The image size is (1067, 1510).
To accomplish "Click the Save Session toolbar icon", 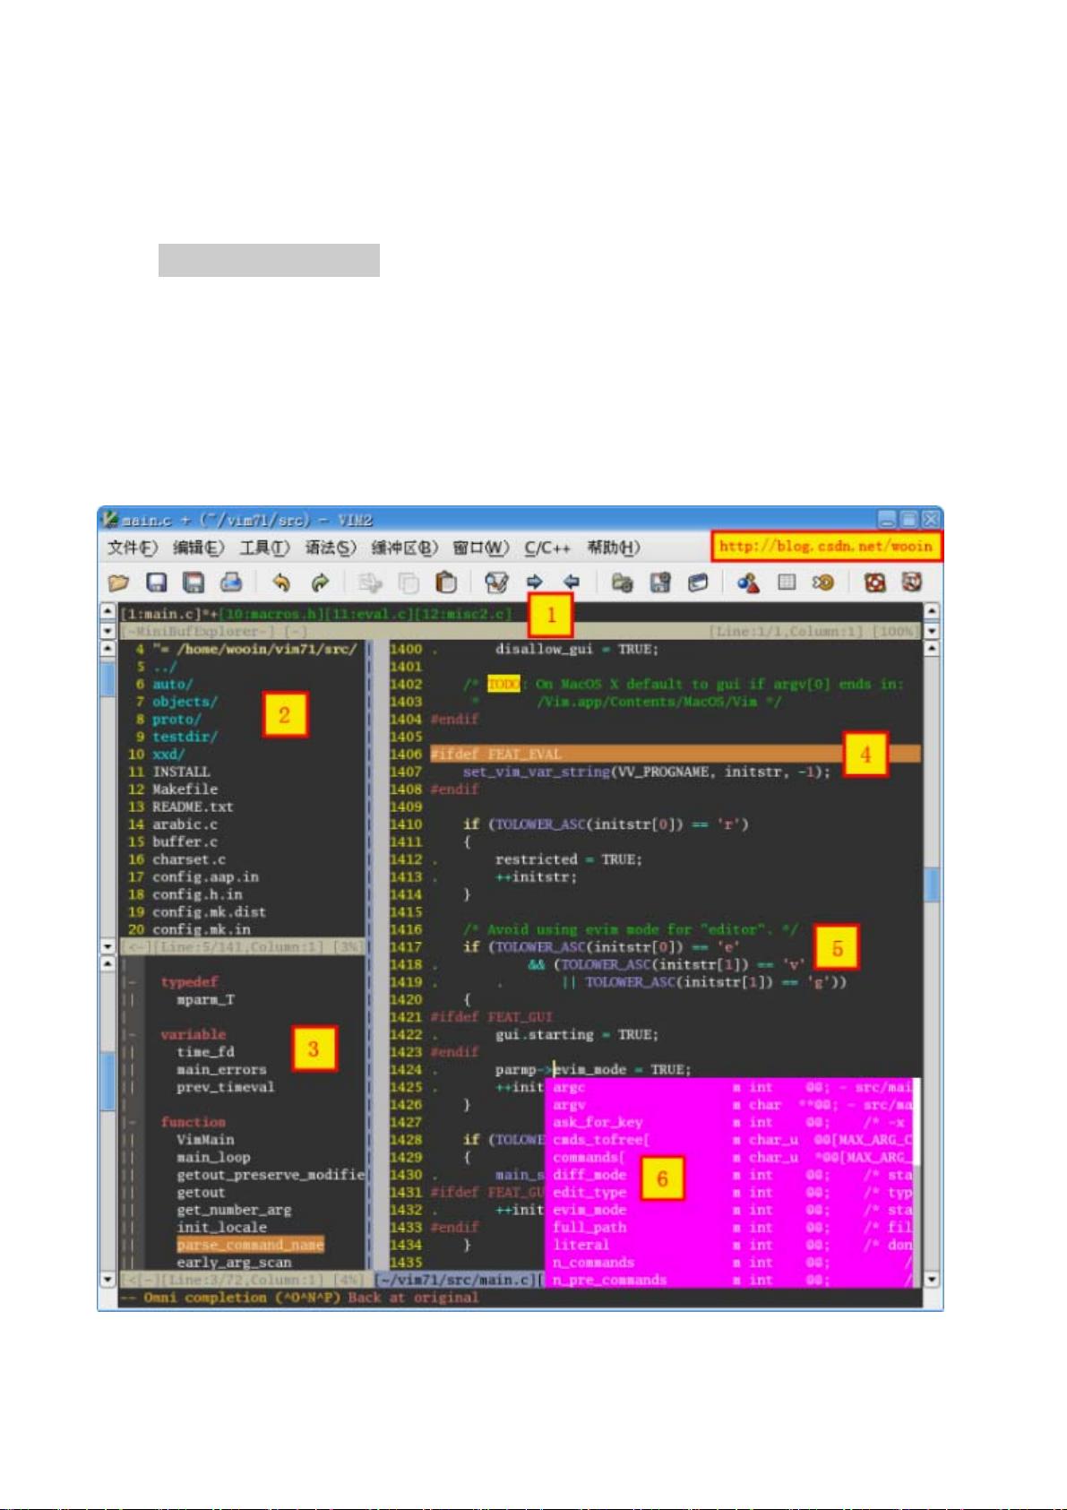I will coord(660,583).
